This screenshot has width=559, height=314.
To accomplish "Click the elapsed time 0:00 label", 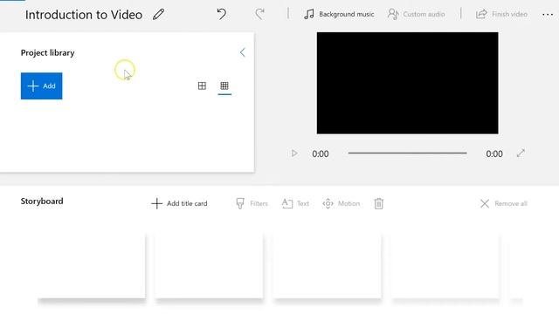I will (321, 154).
